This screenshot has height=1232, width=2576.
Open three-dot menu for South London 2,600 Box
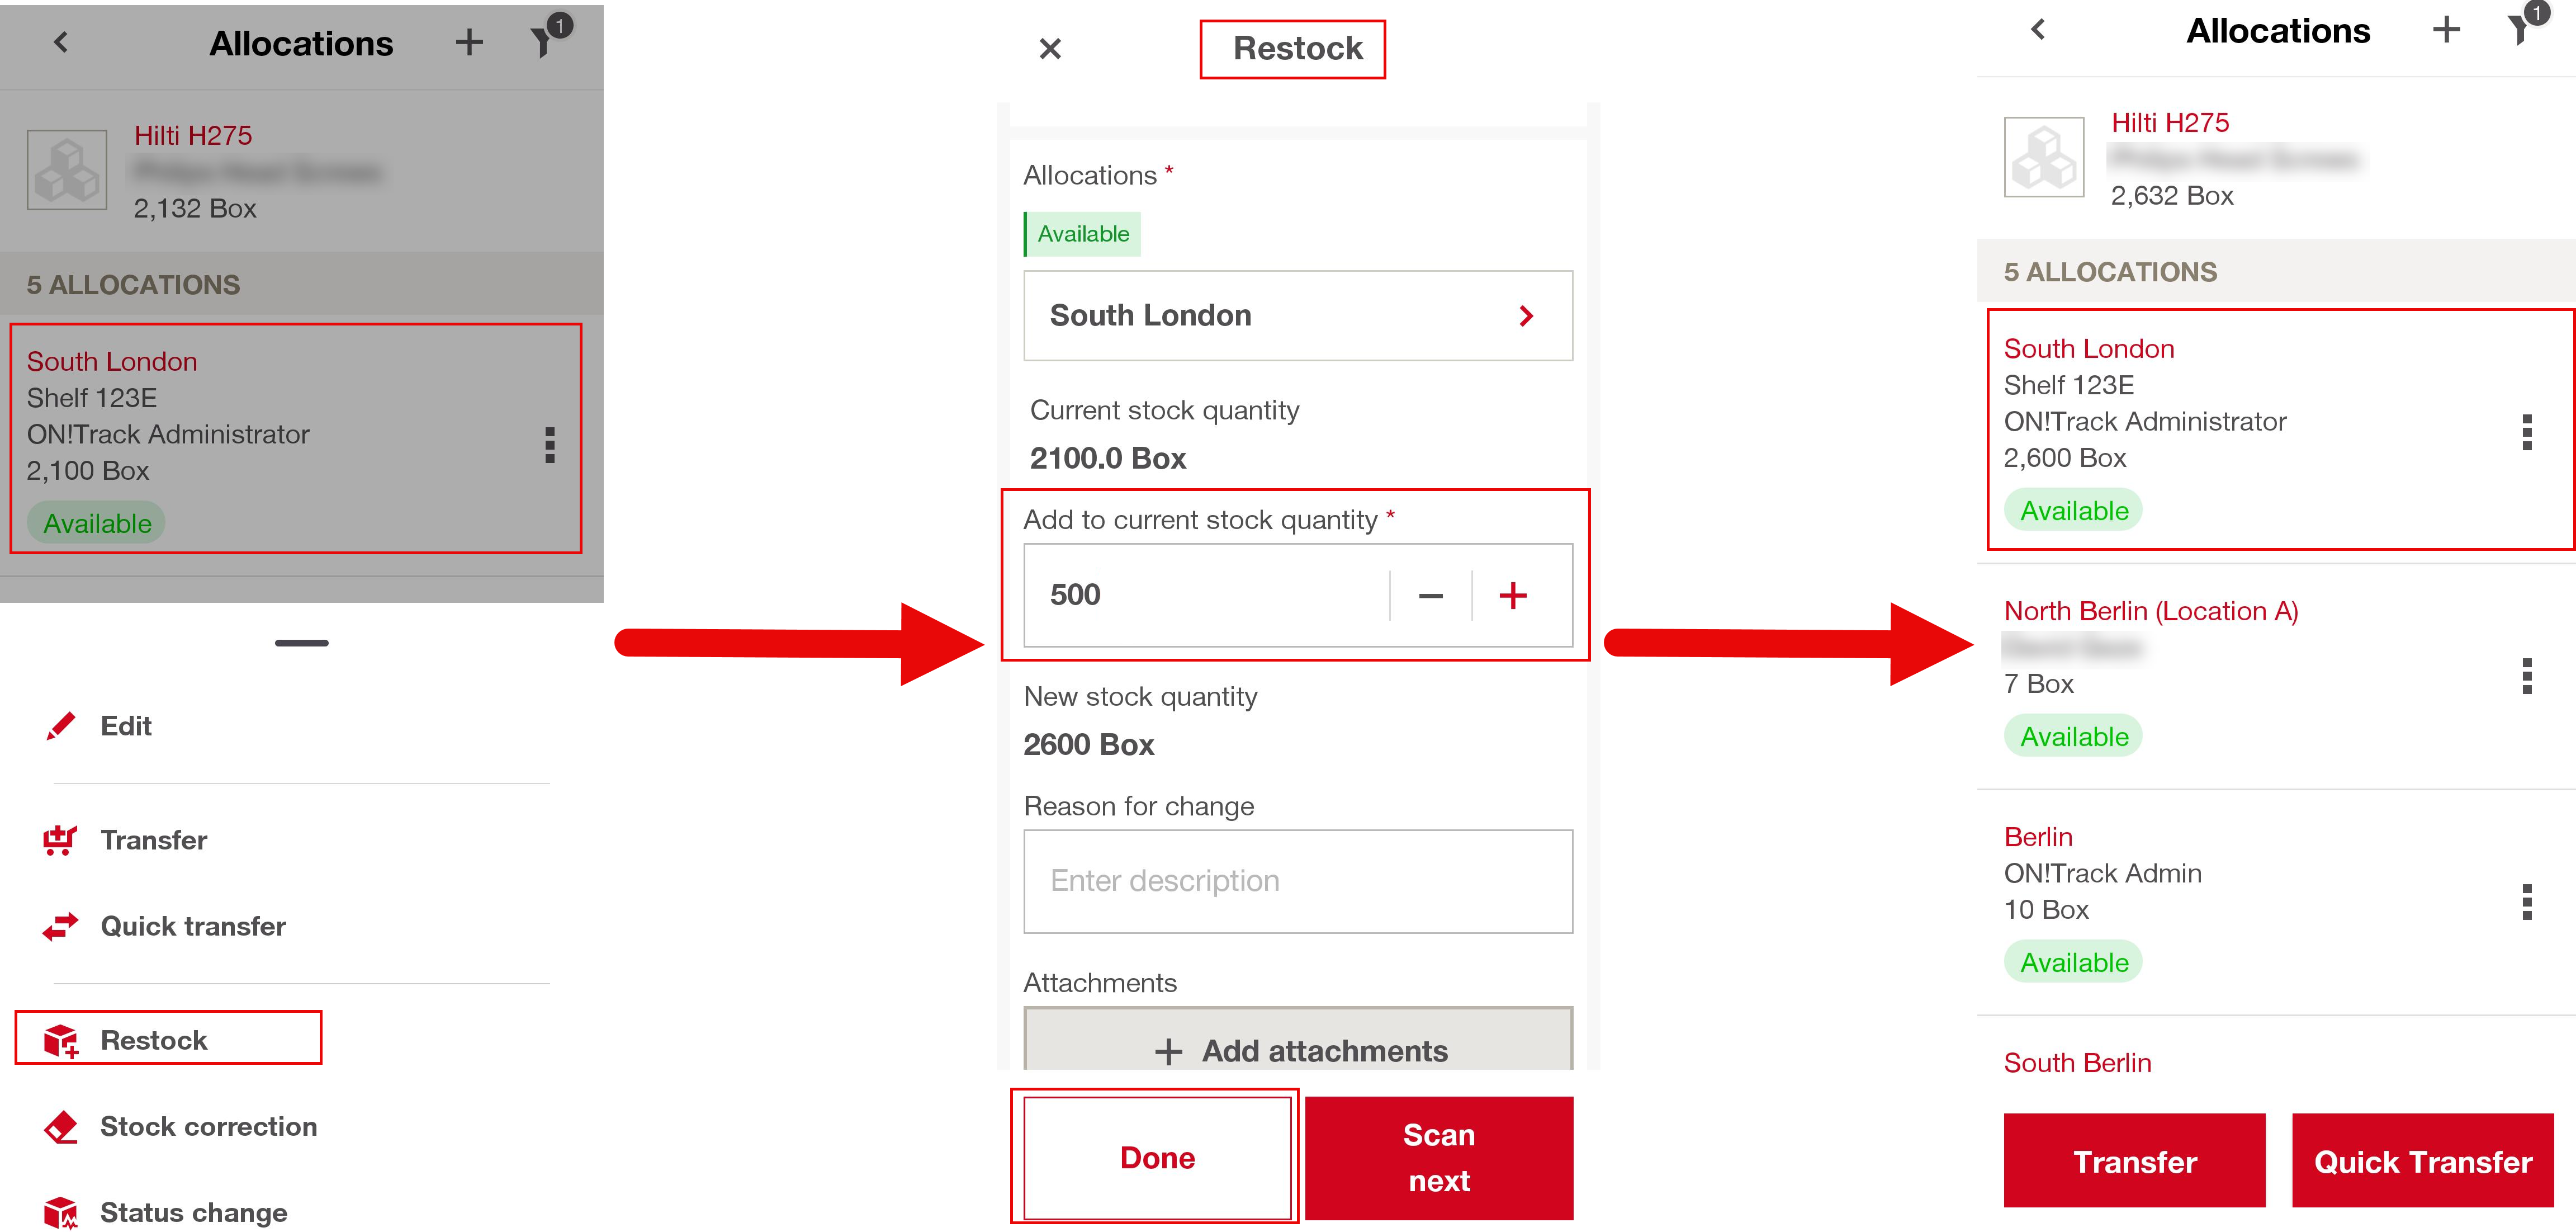2526,432
